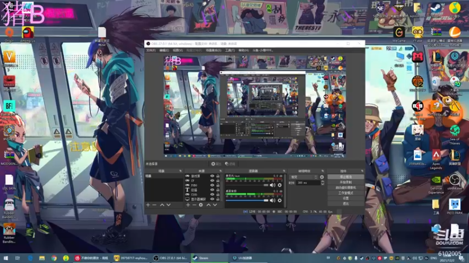Open the Apex Legends desktop shortcut
The width and height of the screenshot is (469, 263).
436,160
